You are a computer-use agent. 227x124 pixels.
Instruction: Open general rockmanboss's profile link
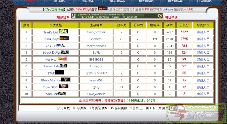(x=96, y=46)
